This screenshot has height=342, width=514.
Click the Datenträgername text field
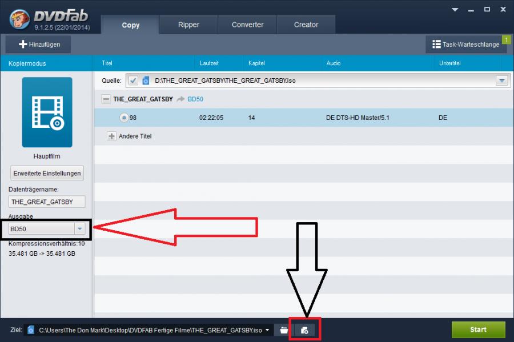pyautogui.click(x=47, y=202)
